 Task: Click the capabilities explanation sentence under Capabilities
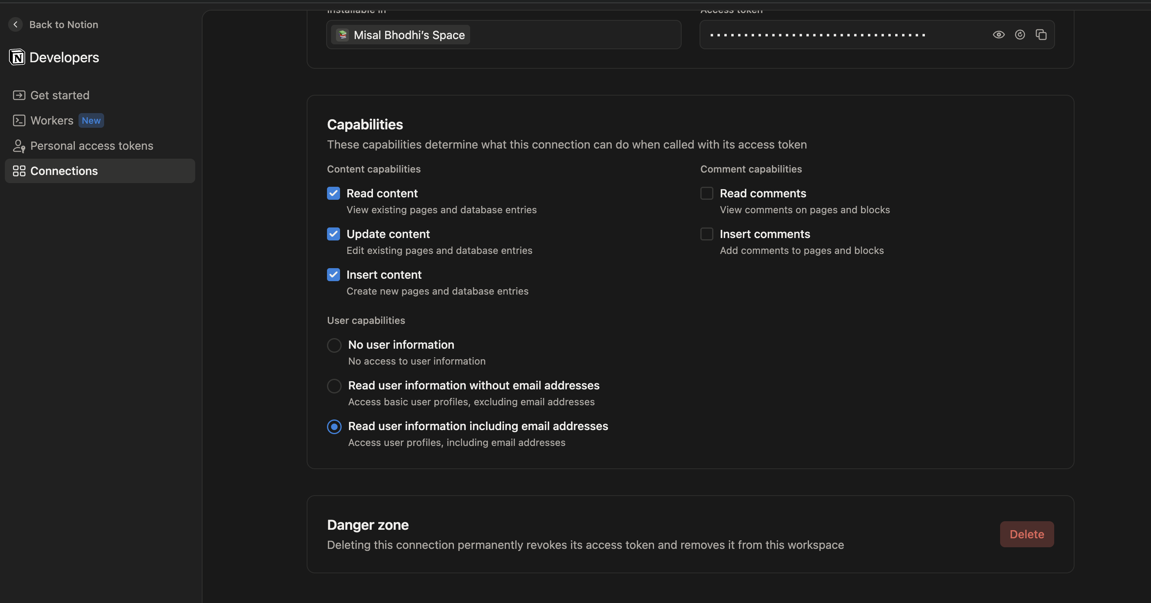[567, 144]
